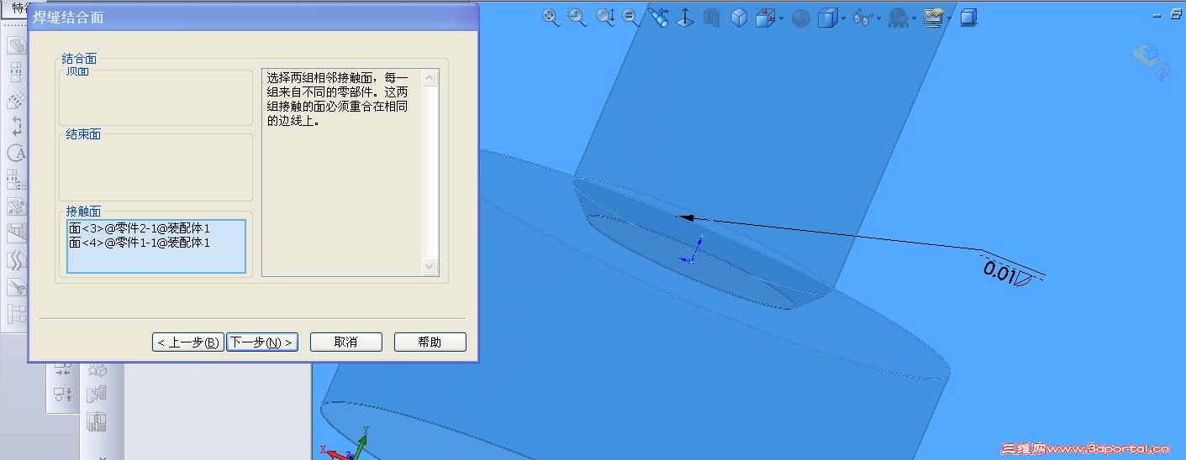The height and width of the screenshot is (460, 1186).
Task: Click the assembly cubes icon in viewport corner
Action: click(1146, 55)
